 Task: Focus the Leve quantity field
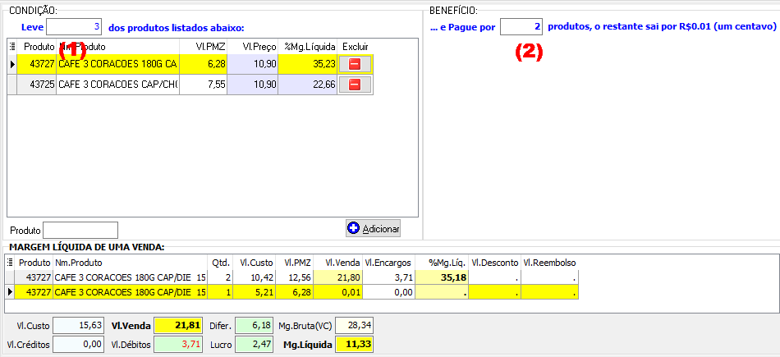[x=74, y=26]
